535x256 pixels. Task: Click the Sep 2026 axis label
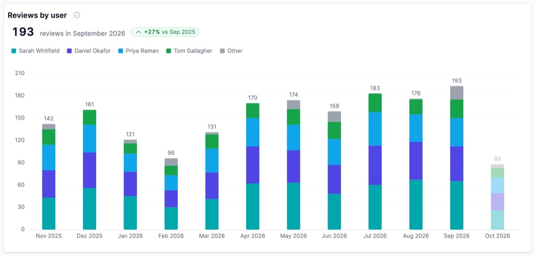(457, 236)
